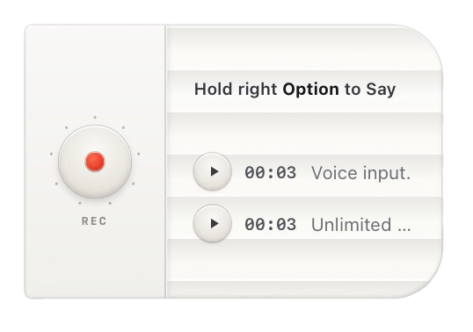This screenshot has width=473, height=332.
Task: Click the red dot inside the record knob
Action: click(95, 162)
